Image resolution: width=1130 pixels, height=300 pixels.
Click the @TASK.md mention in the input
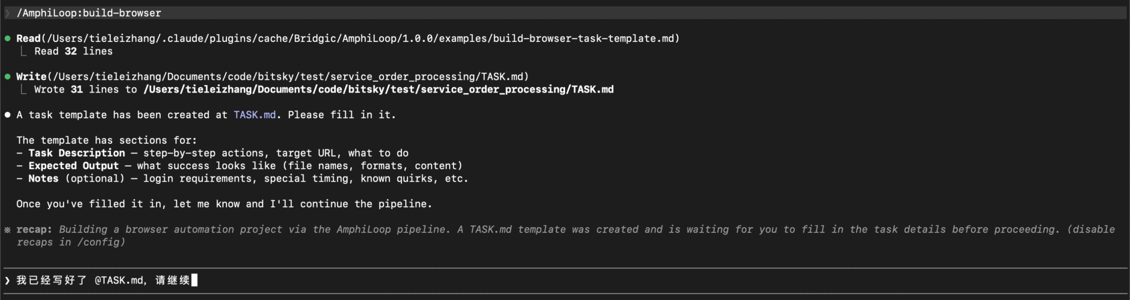pyautogui.click(x=118, y=280)
